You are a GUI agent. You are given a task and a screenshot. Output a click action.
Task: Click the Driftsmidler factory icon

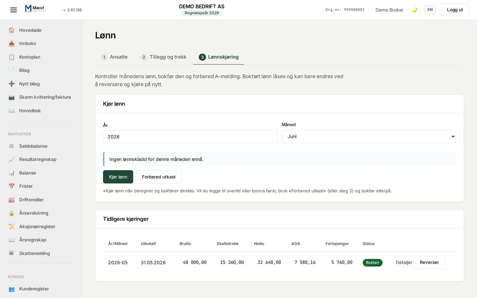click(12, 200)
